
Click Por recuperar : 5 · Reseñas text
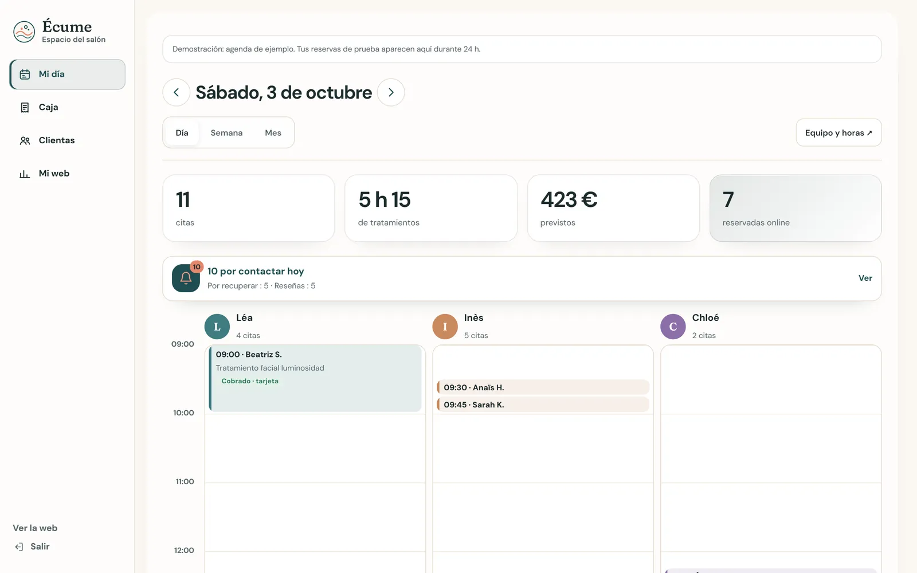click(x=261, y=286)
